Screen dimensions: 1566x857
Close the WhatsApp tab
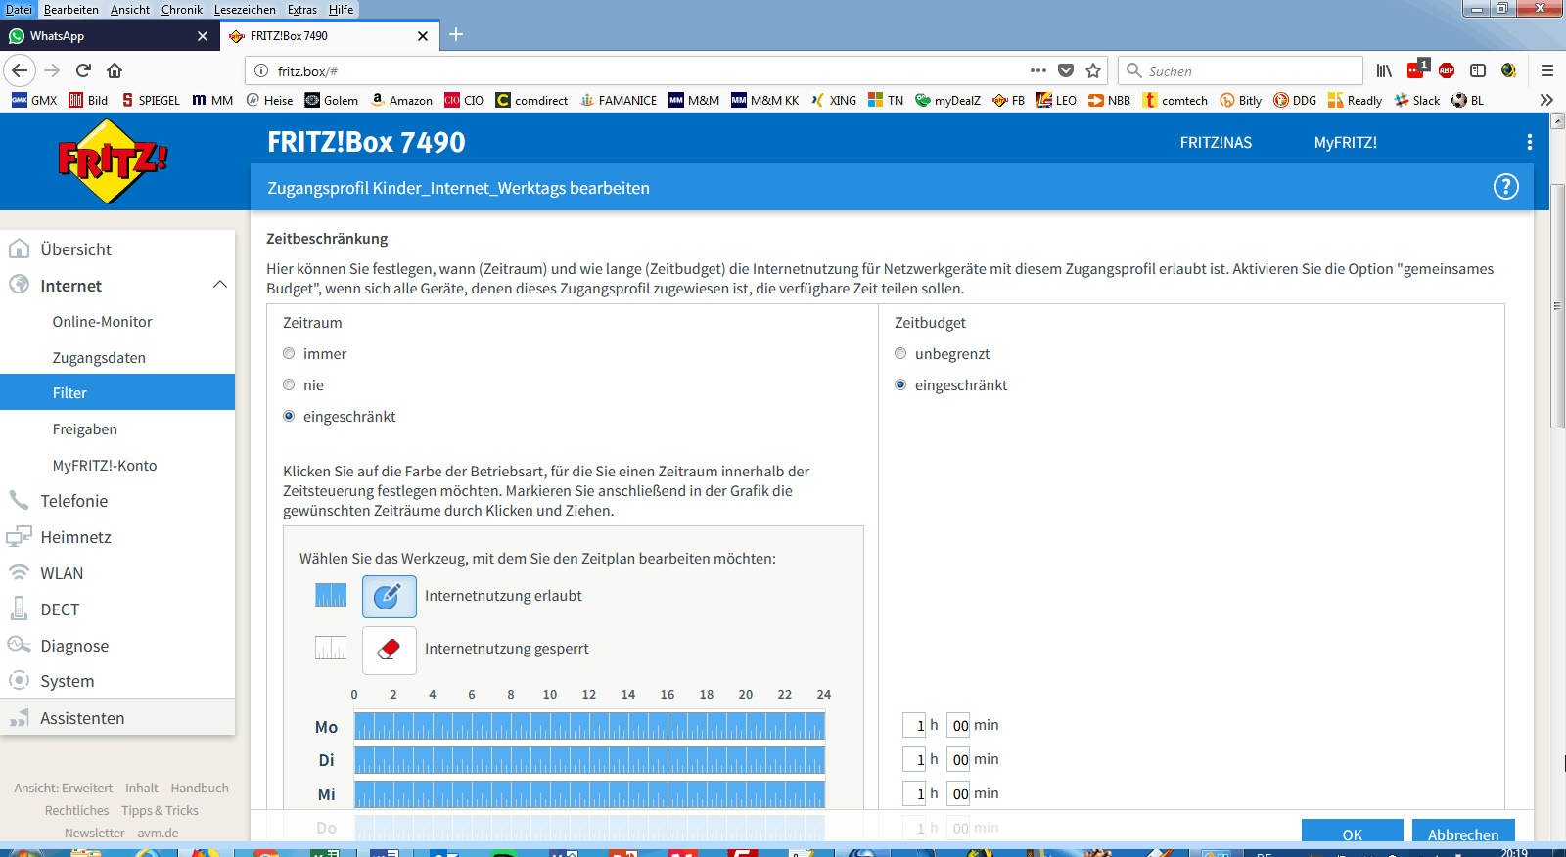click(x=203, y=36)
